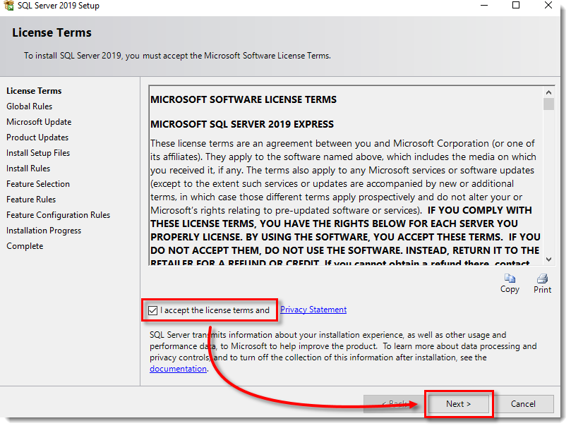571x428 pixels.
Task: Select the Global Rules step in sidebar
Action: click(x=29, y=106)
